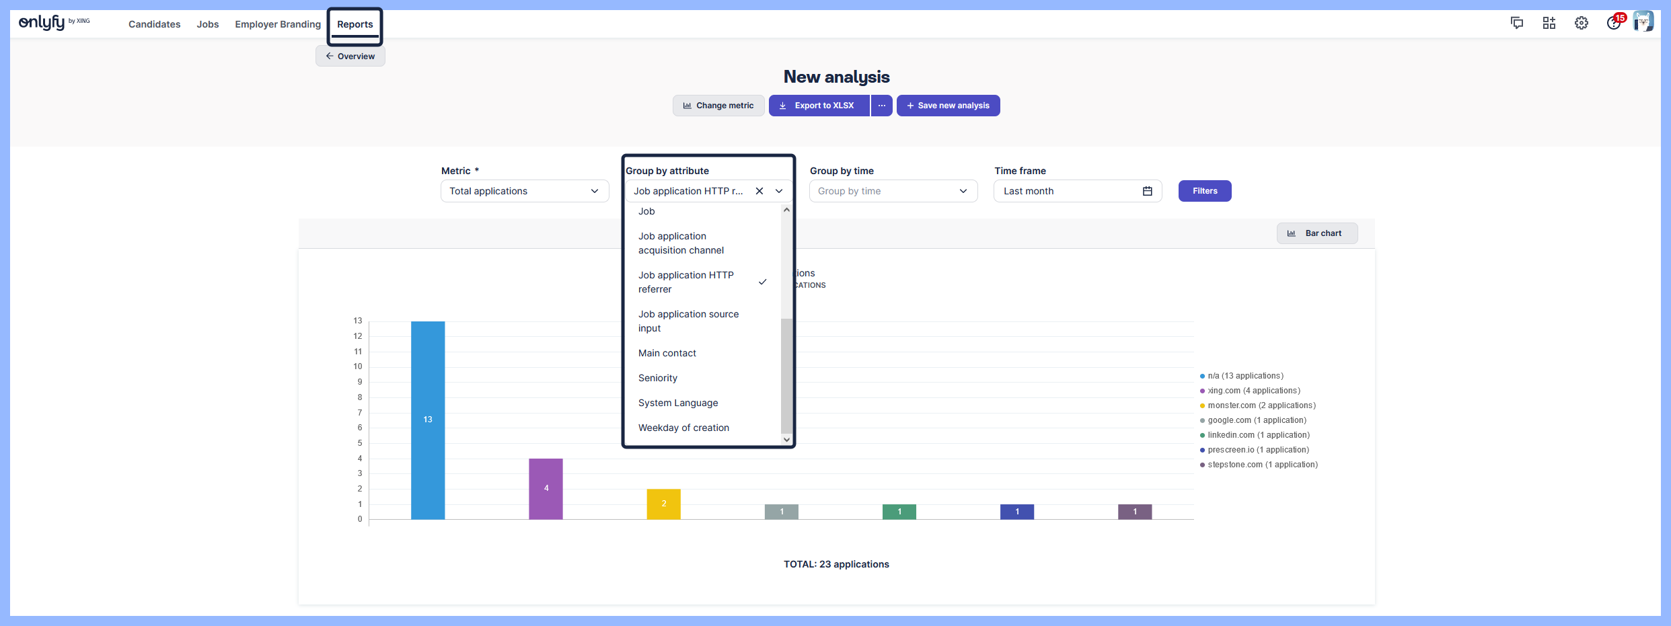1671x626 pixels.
Task: Expand the Group by time dropdown
Action: (x=893, y=191)
